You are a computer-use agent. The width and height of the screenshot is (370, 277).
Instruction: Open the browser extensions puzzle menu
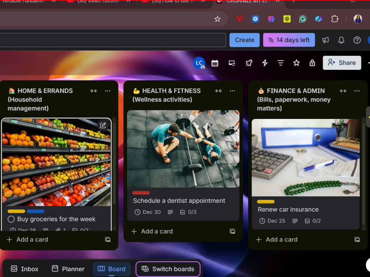334,19
